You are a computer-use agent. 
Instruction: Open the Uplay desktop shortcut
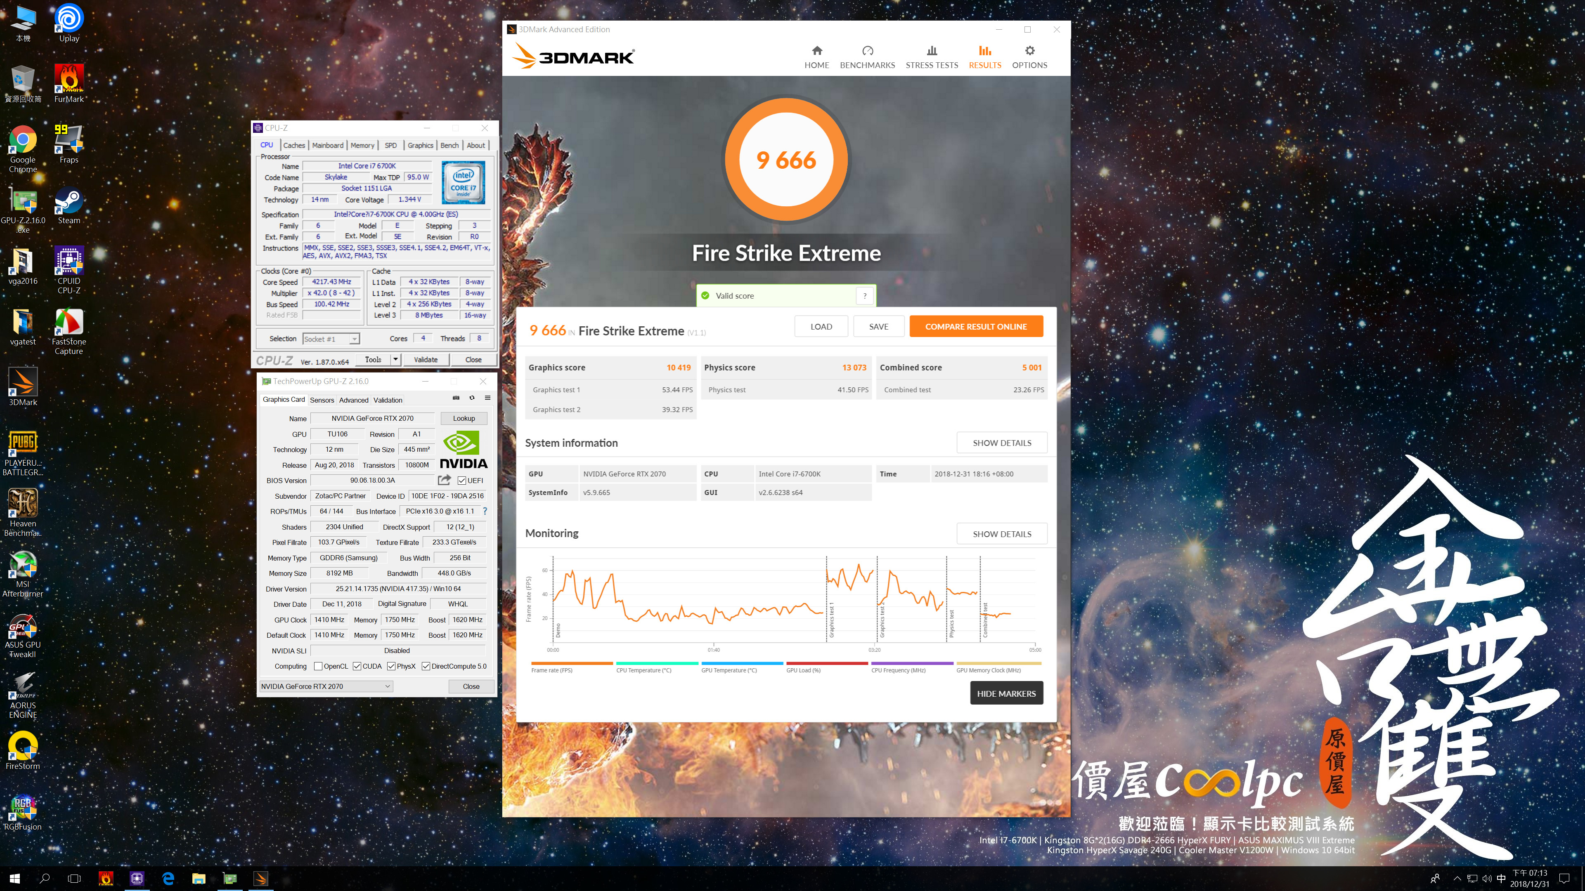pyautogui.click(x=69, y=23)
